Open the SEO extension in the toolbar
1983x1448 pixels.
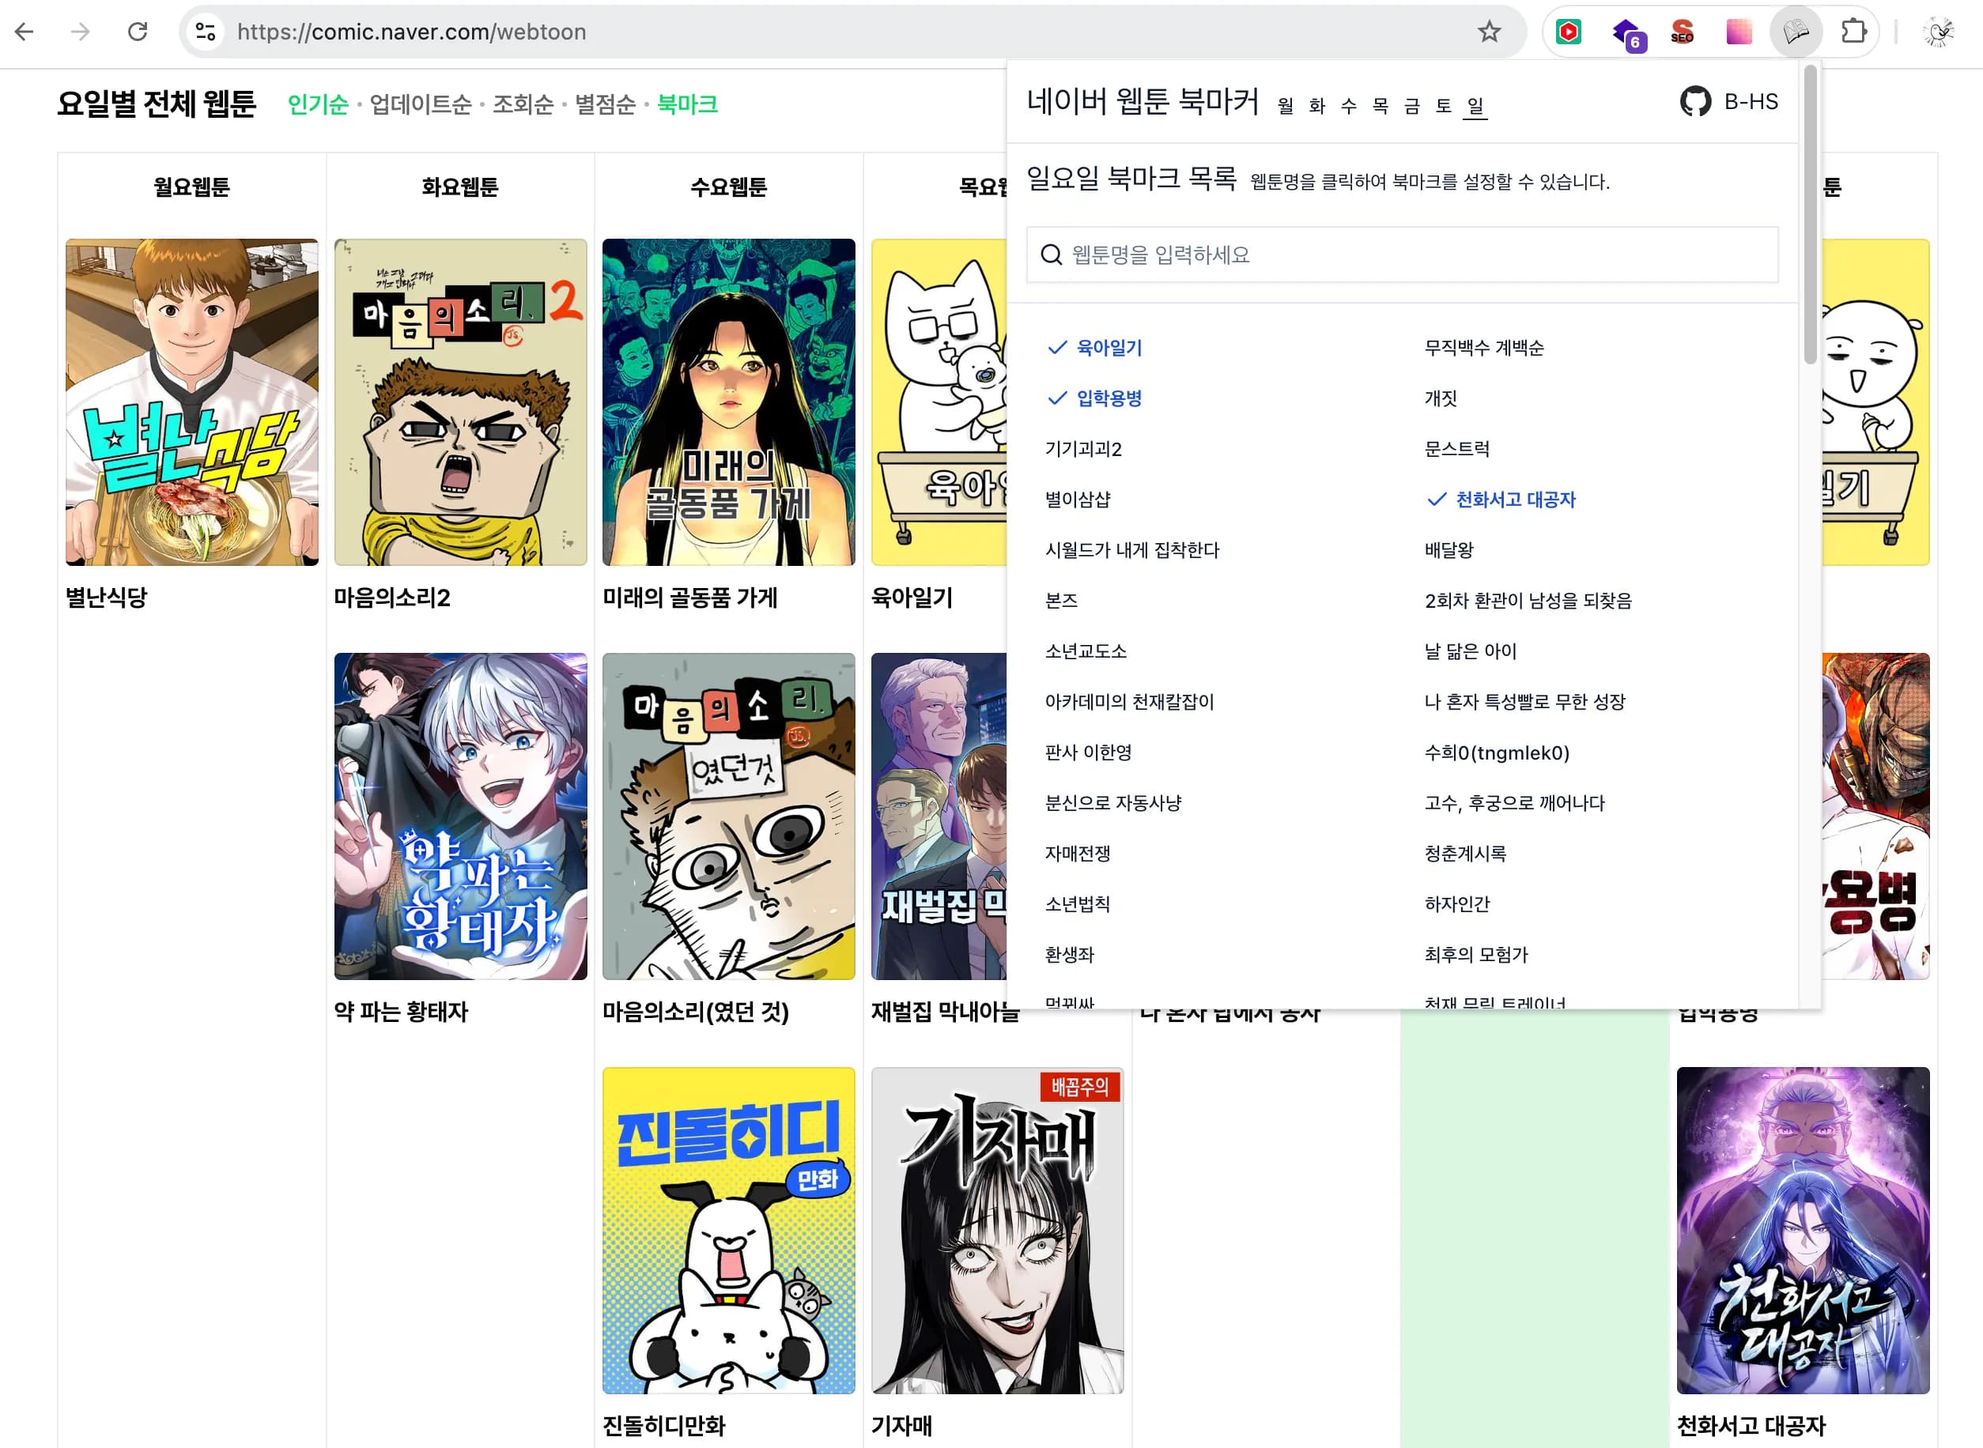(x=1682, y=32)
